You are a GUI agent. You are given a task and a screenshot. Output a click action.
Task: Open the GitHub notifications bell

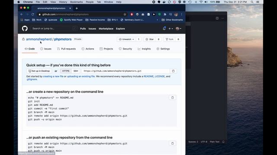pos(164,28)
